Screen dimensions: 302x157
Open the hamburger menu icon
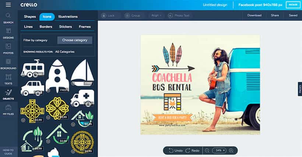pos(8,5)
